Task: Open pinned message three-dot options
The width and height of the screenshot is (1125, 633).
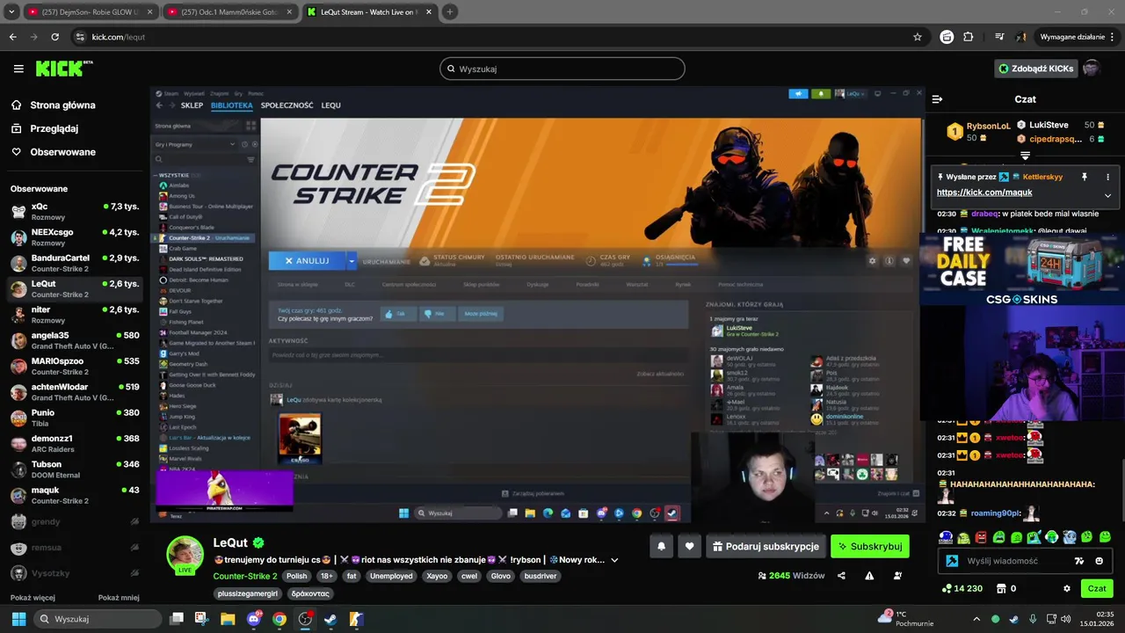Action: click(1107, 177)
